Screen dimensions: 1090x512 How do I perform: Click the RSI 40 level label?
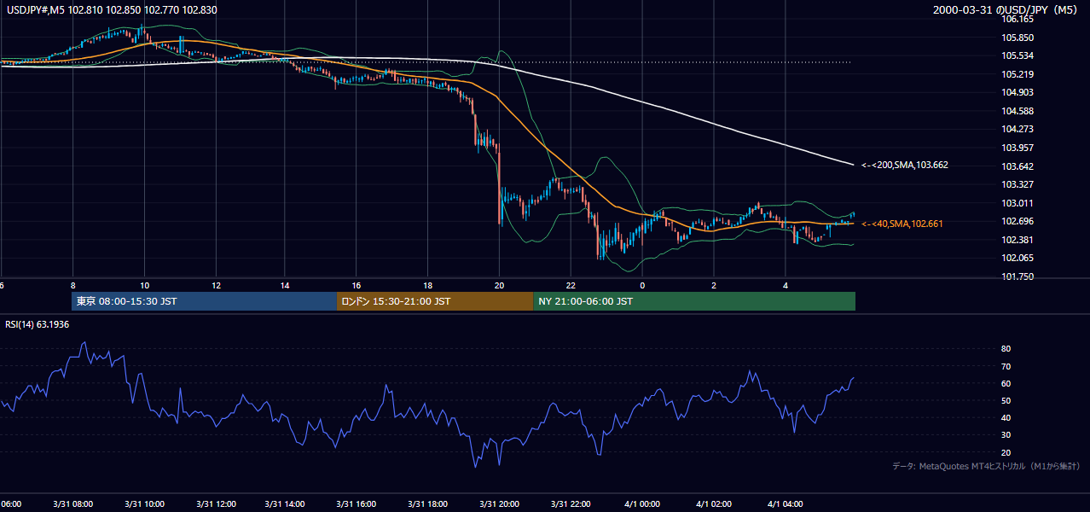1006,417
